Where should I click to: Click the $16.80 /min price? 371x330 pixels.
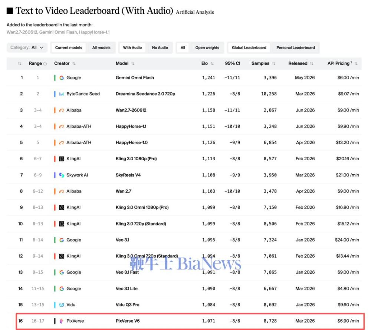(x=347, y=208)
